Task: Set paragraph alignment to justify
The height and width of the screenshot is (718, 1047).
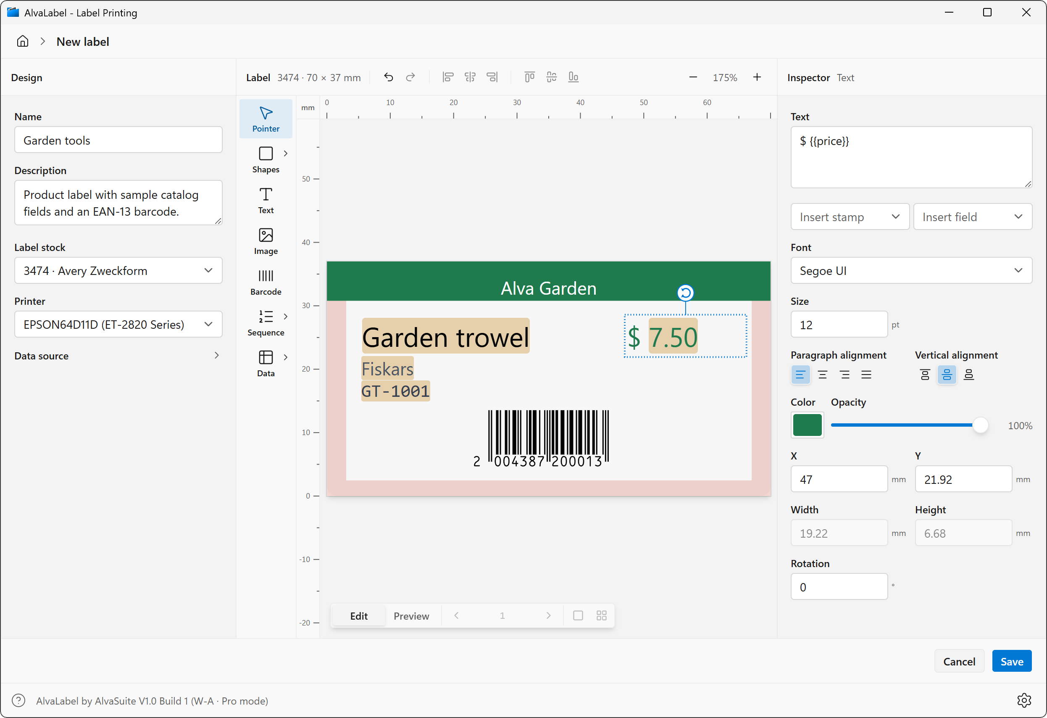Action: point(866,375)
